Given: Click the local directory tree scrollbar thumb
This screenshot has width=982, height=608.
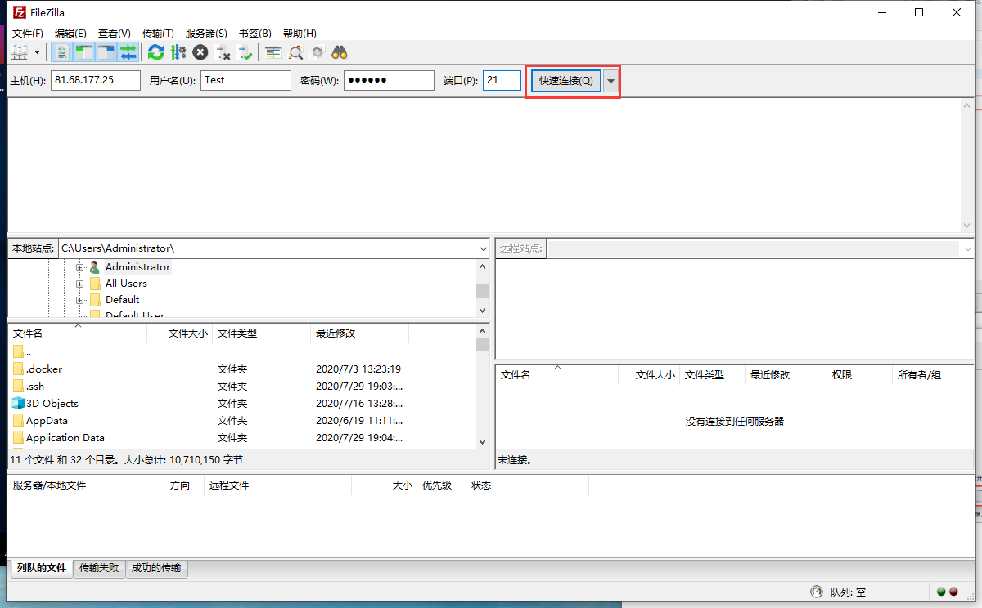Looking at the screenshot, I should pyautogui.click(x=483, y=291).
